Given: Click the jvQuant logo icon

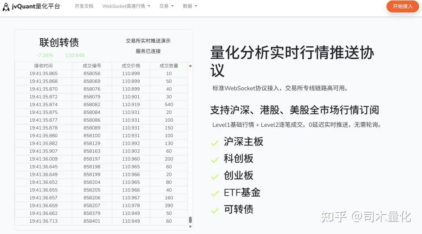Looking at the screenshot, I should tap(6, 7).
